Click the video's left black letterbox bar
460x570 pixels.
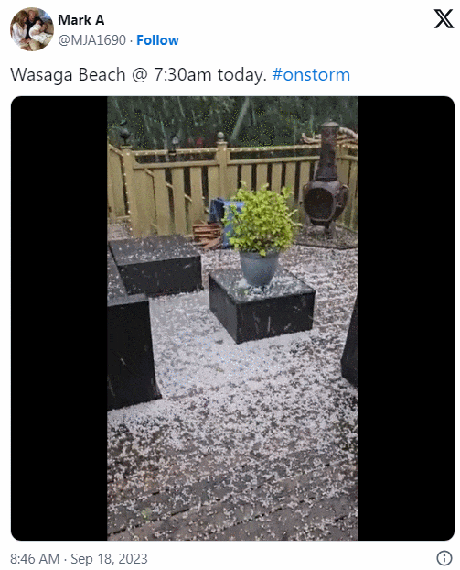pyautogui.click(x=59, y=318)
